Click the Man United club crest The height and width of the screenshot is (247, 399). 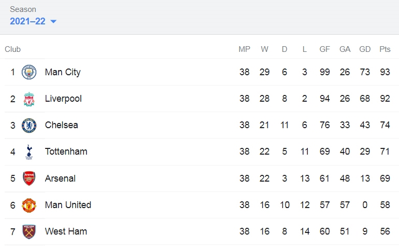29,205
